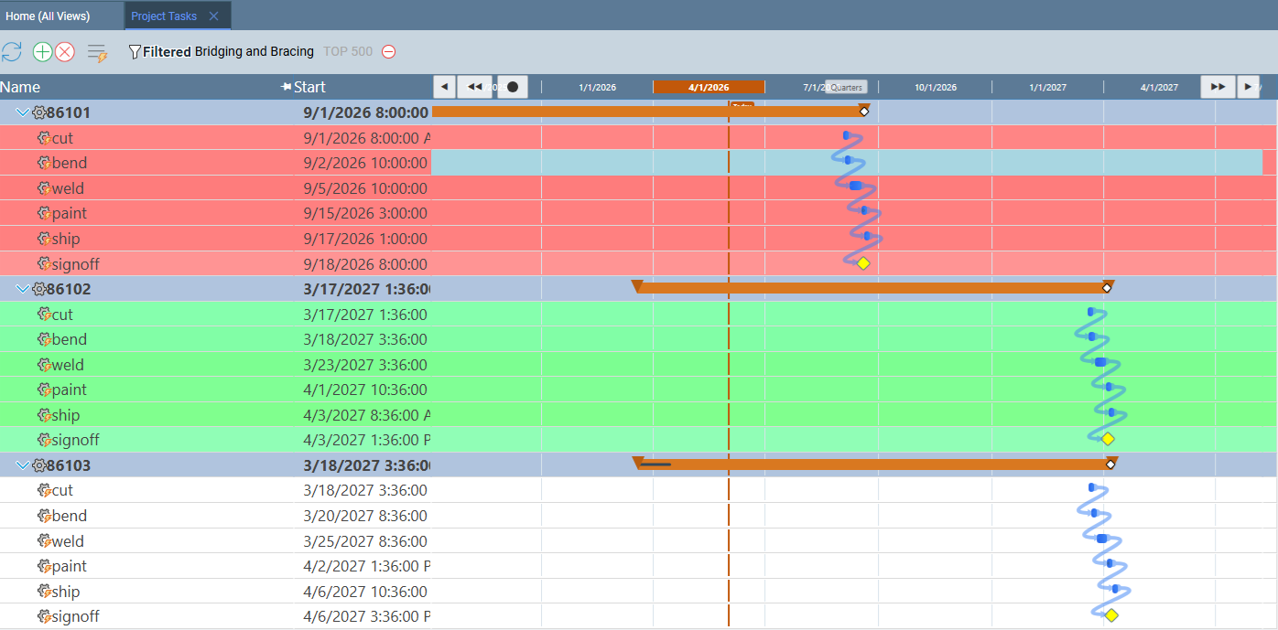This screenshot has height=630, width=1278.
Task: Step the timeline back one period
Action: tap(444, 87)
